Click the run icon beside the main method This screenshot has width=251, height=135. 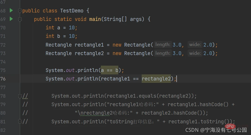click(11, 19)
